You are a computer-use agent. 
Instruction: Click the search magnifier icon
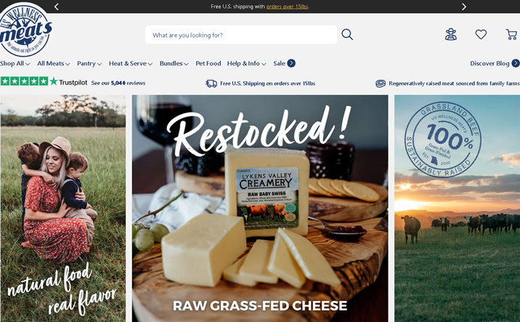pos(347,35)
